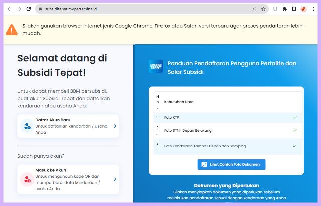
Task: Share this page from address bar
Action: point(254,9)
